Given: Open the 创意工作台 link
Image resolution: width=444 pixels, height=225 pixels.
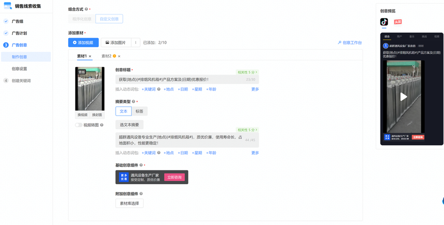Looking at the screenshot, I should [x=350, y=43].
